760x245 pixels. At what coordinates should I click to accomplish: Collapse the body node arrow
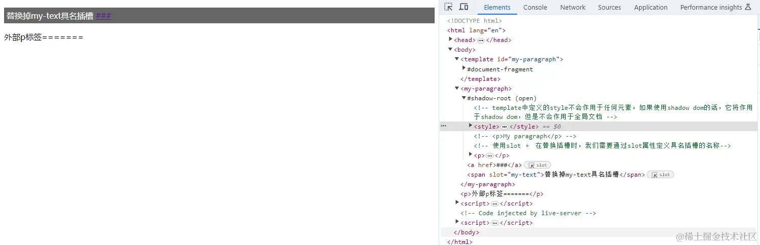pos(450,49)
